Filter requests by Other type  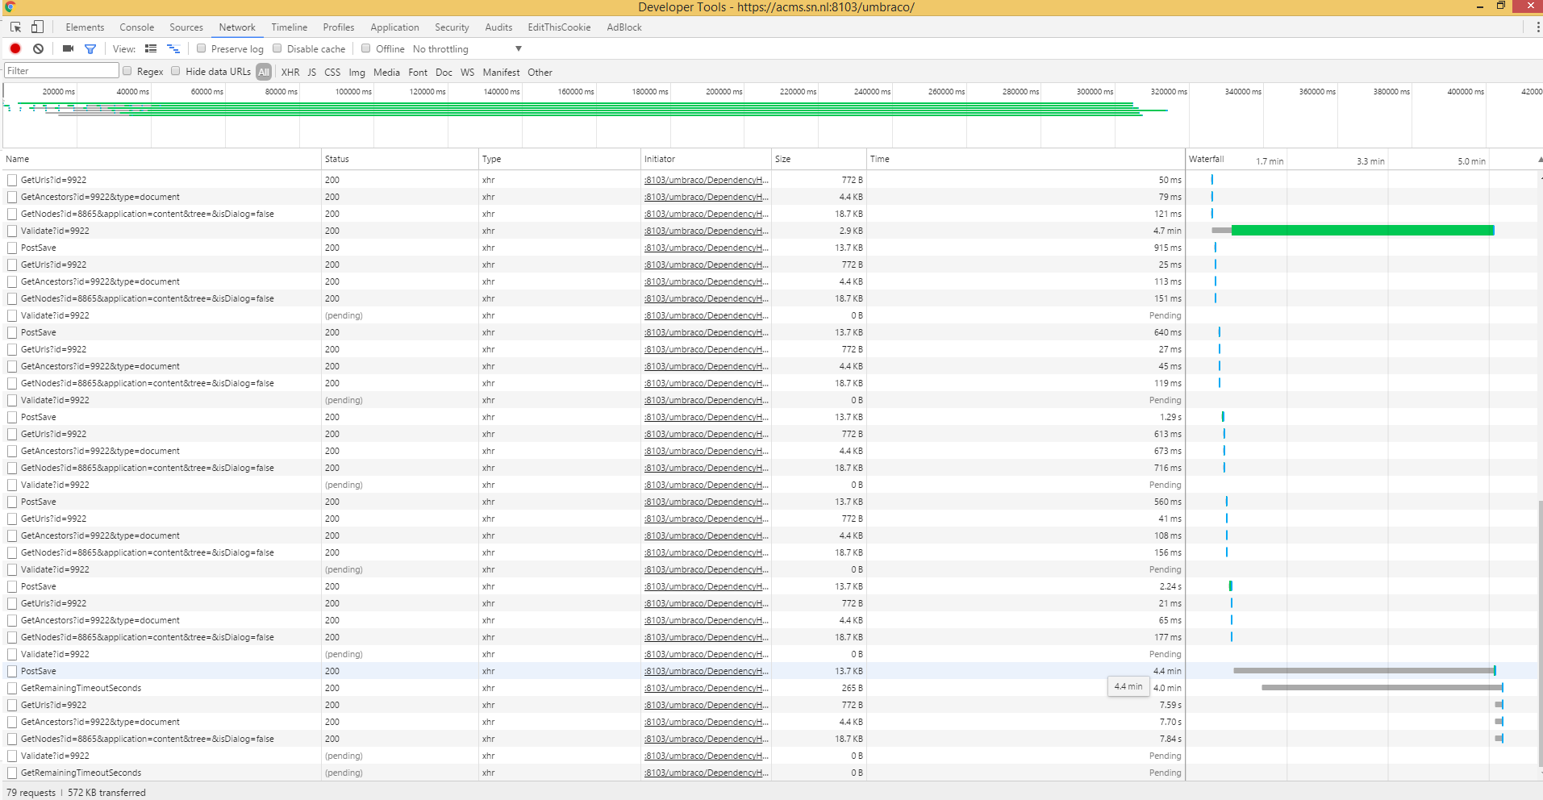click(540, 72)
